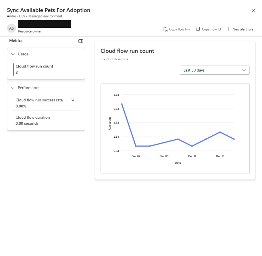Viewport: 262px width, 256px height.
Task: Click the 2.34 y-axis value
Action: coord(116,137)
